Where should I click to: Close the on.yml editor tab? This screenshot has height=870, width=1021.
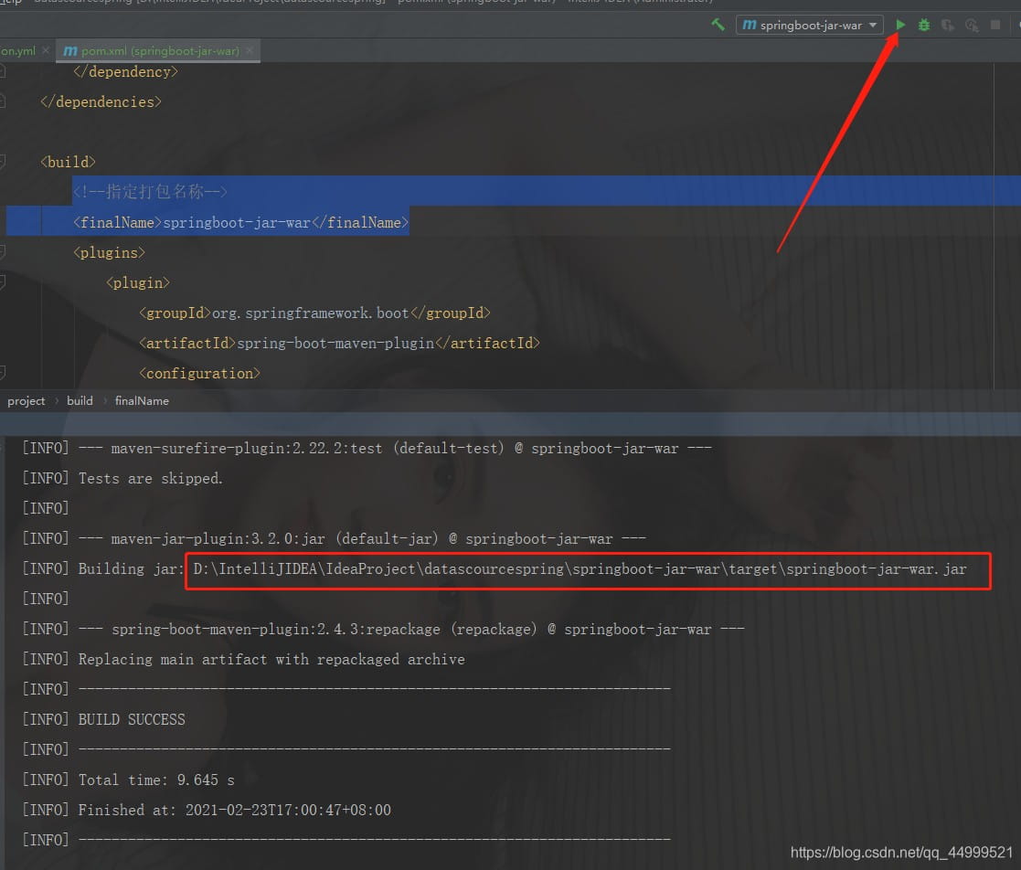pos(45,50)
